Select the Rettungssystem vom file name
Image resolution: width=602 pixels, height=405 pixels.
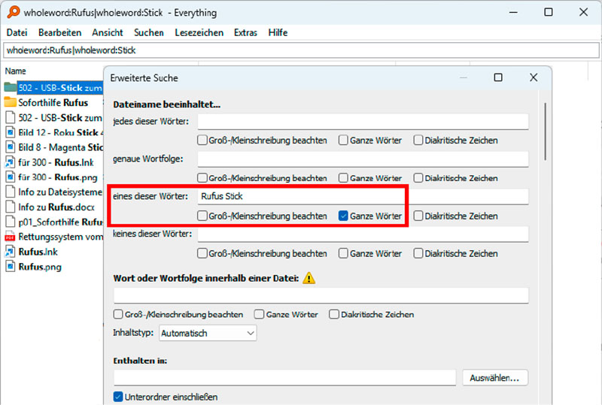pos(60,237)
